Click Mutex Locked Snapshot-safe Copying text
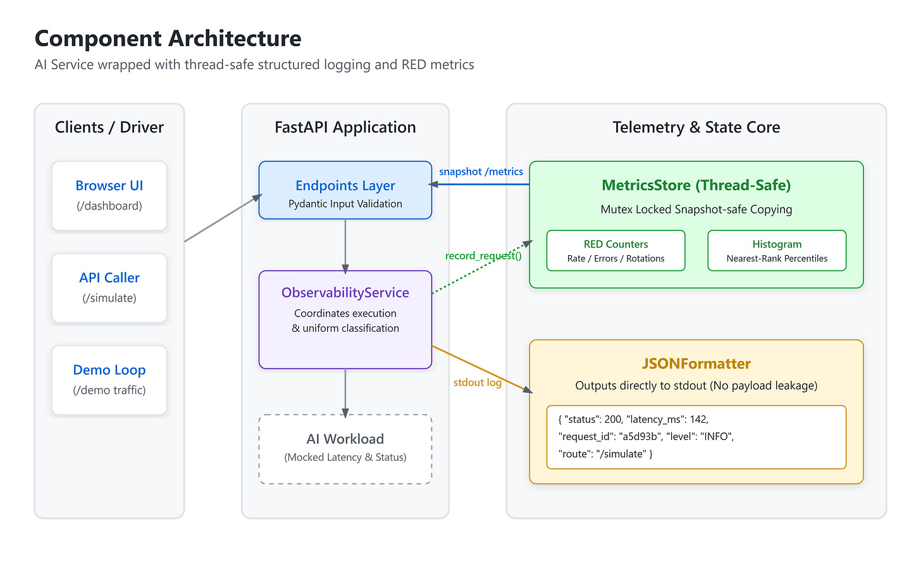 [696, 210]
